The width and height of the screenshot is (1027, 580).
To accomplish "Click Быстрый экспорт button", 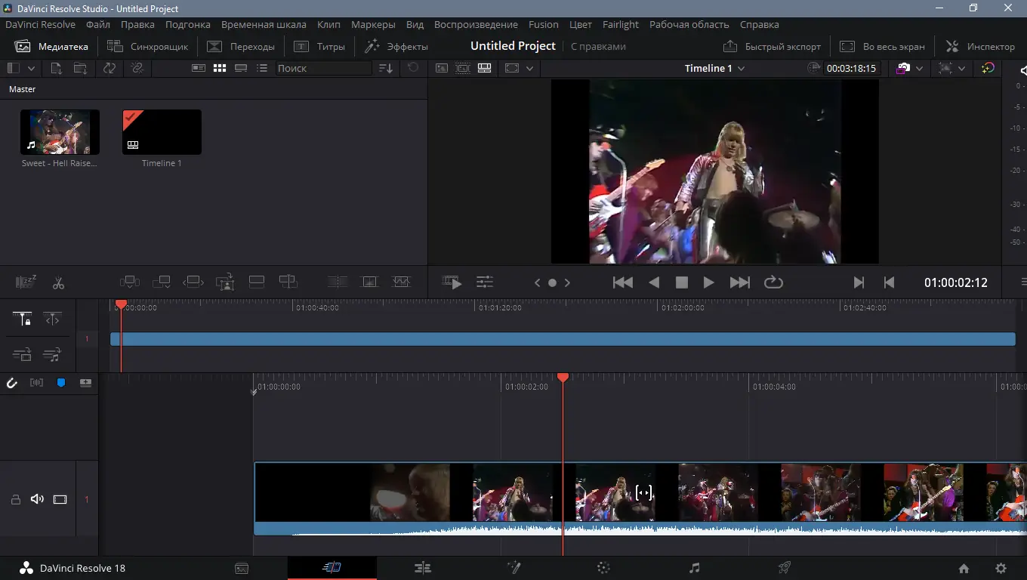I will [x=772, y=46].
